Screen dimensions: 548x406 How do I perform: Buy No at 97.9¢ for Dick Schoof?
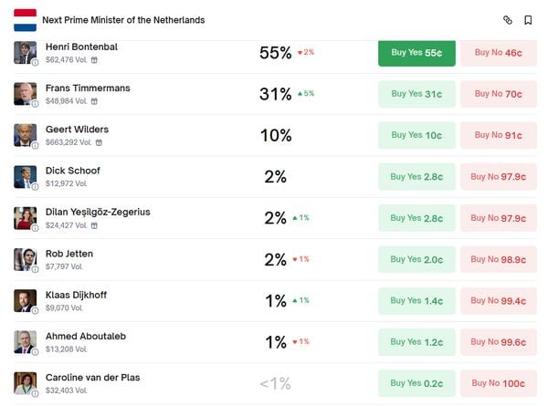(x=499, y=177)
